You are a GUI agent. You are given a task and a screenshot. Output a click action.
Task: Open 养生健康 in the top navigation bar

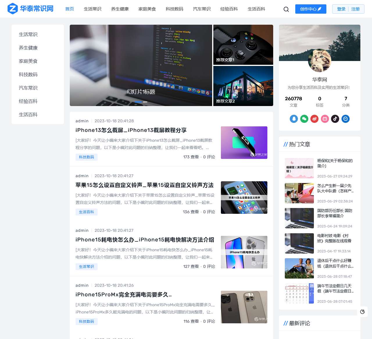coord(120,9)
